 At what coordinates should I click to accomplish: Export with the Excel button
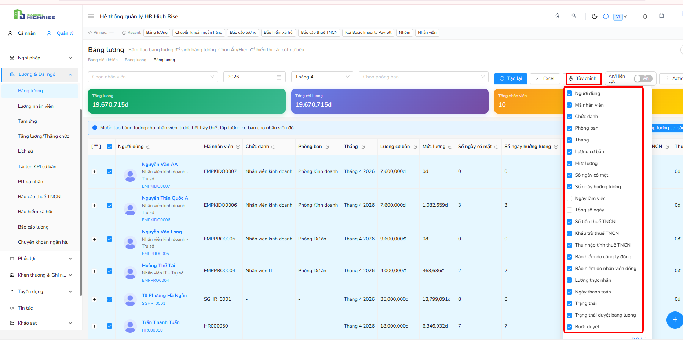[x=545, y=78]
